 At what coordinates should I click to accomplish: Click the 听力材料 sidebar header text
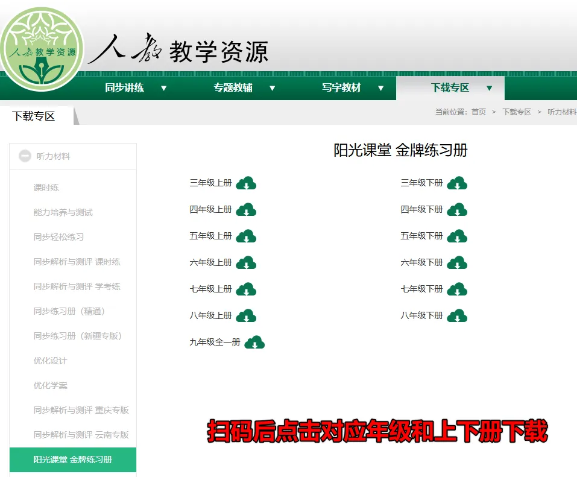53,156
